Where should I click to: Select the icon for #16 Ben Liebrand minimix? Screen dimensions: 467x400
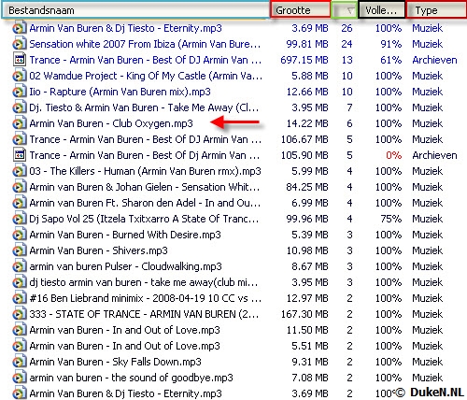(19, 298)
